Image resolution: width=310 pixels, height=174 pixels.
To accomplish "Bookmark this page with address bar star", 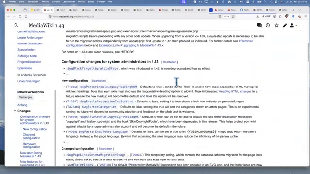I will coord(233,17).
